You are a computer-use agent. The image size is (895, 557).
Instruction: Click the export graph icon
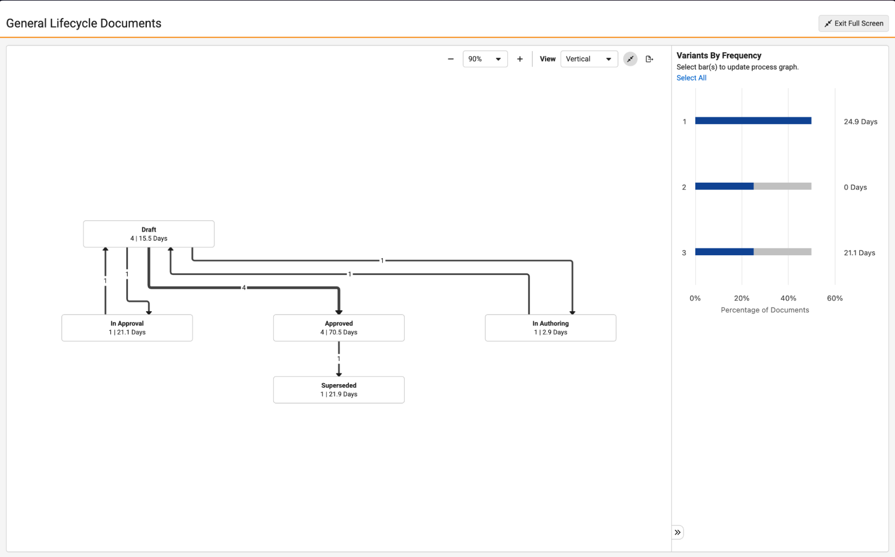(x=649, y=59)
